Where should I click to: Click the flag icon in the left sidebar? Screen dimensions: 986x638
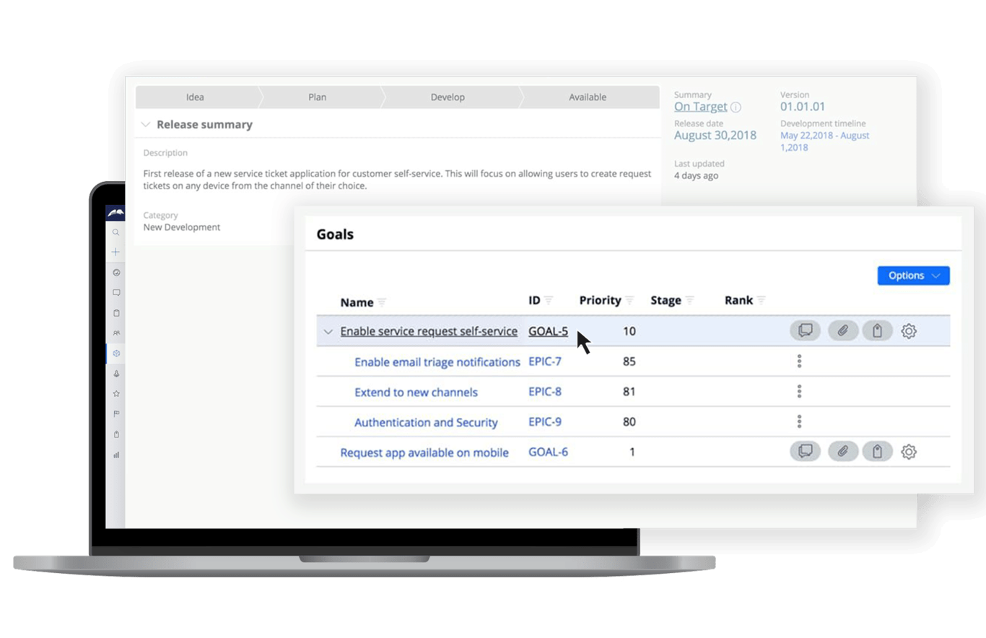pos(115,414)
